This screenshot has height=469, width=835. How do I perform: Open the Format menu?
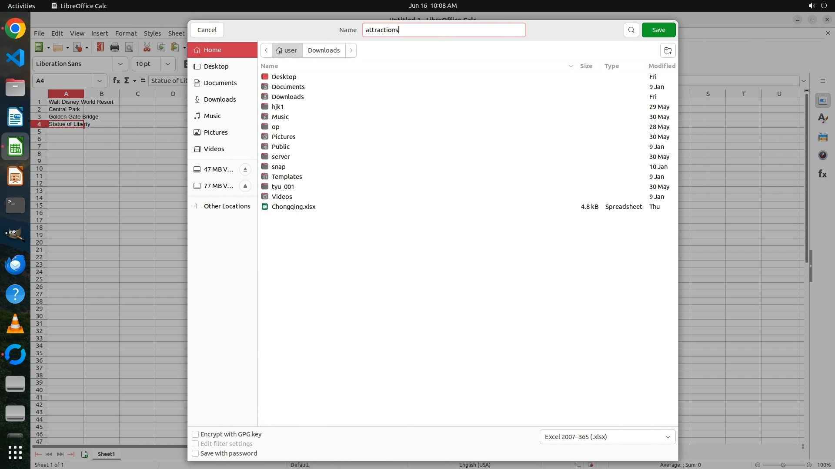click(x=126, y=33)
